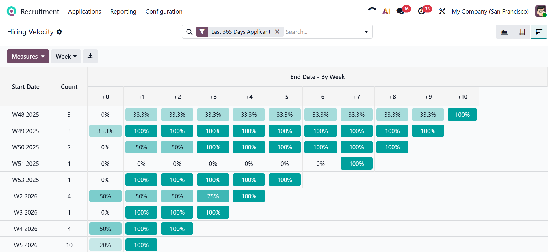
Task: Open the VoIP phone dialer icon
Action: tap(372, 11)
